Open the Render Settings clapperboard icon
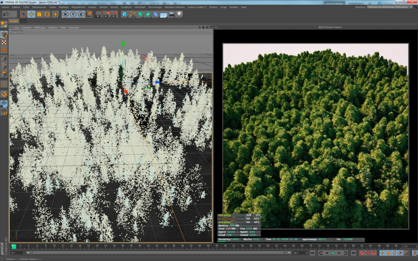The height and width of the screenshot is (261, 418). click(115, 14)
